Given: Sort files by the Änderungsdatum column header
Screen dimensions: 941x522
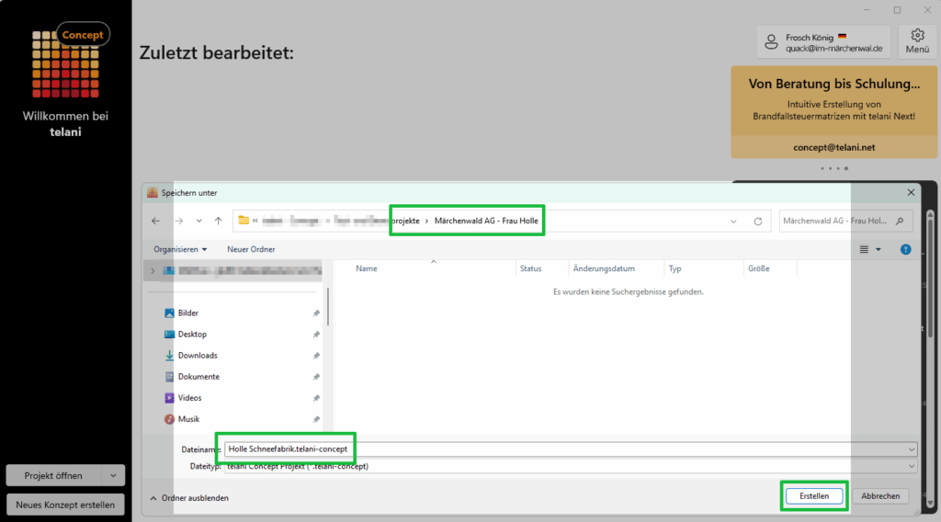Looking at the screenshot, I should point(604,269).
